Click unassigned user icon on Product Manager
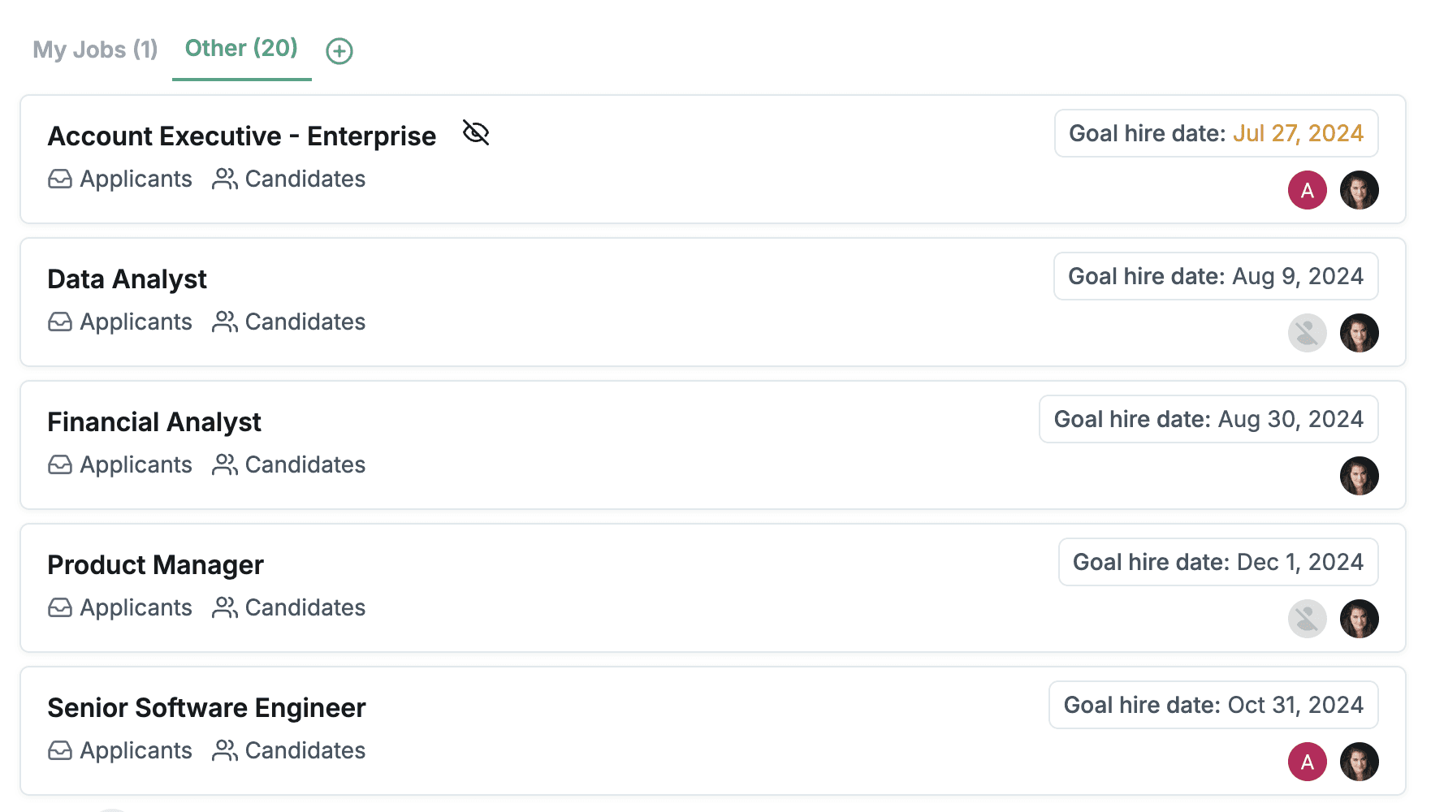The width and height of the screenshot is (1431, 812). tap(1307, 619)
